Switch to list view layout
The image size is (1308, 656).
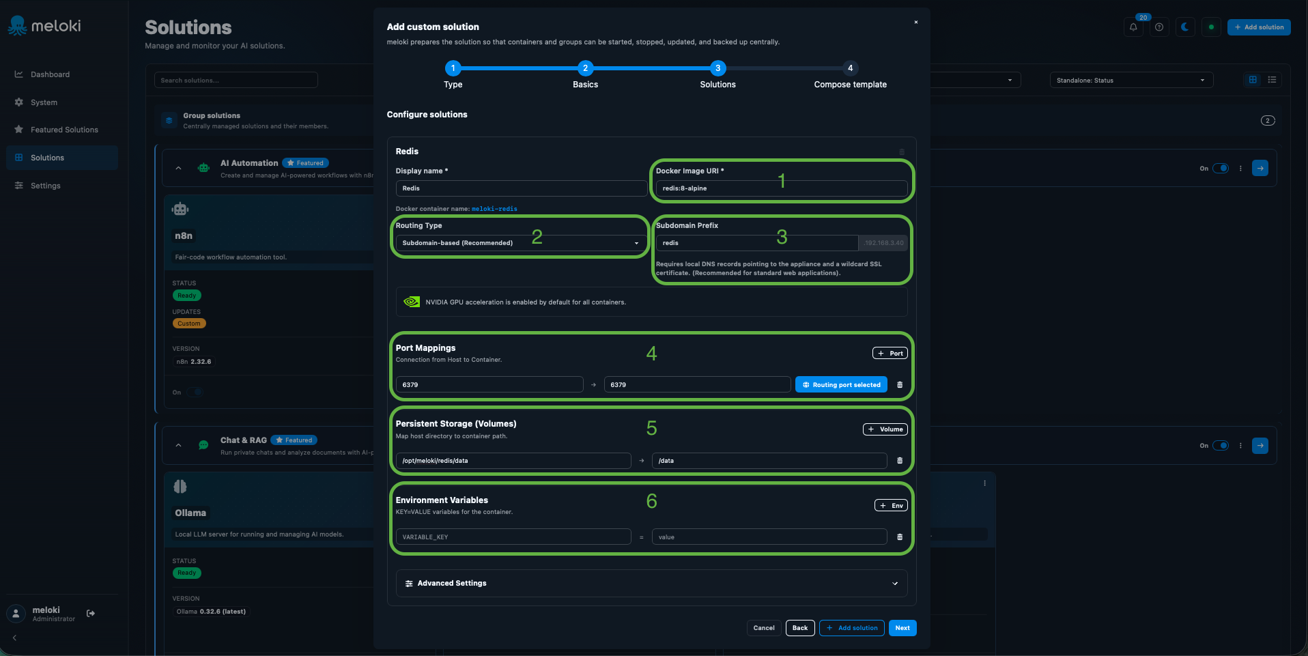1272,80
